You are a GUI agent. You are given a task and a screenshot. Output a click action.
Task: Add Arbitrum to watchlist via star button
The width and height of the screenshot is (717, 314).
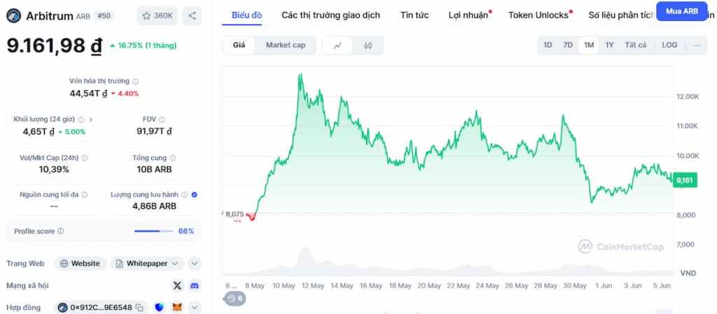point(157,15)
